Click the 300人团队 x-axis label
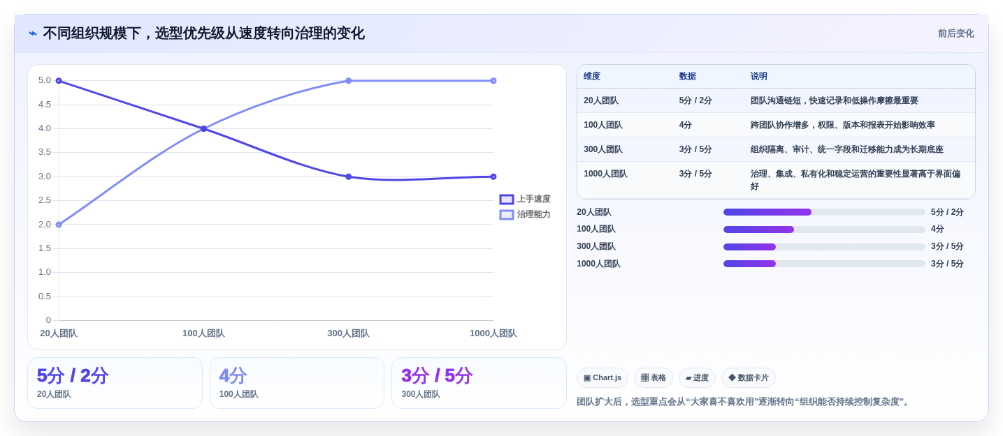 click(x=349, y=333)
